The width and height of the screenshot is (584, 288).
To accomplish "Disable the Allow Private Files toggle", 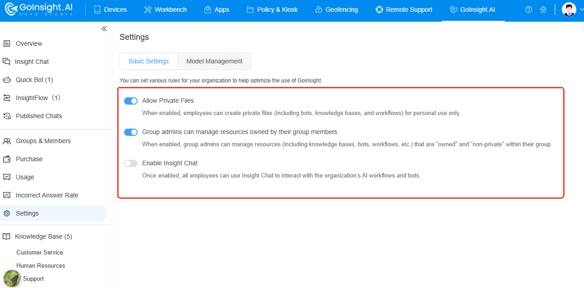I will click(131, 101).
